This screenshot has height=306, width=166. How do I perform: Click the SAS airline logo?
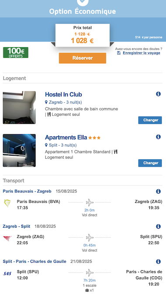(7, 273)
